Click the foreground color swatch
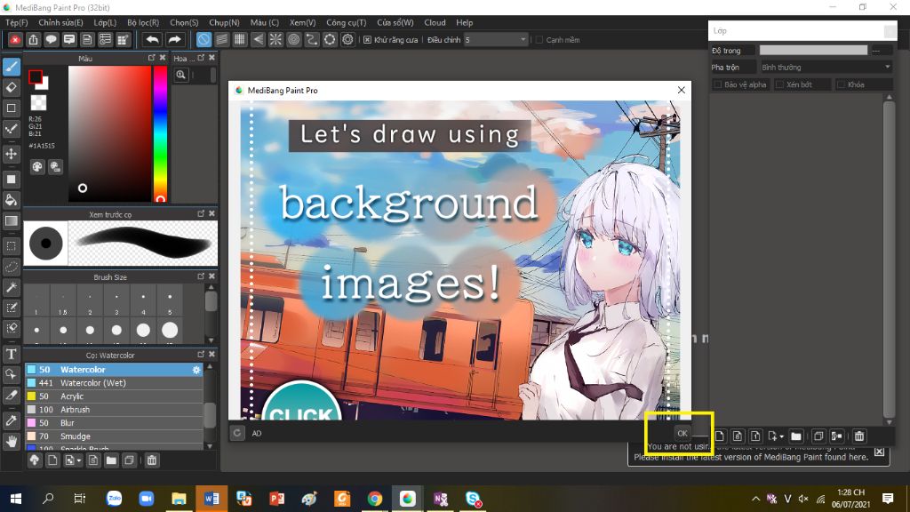This screenshot has height=512, width=910. (x=36, y=76)
